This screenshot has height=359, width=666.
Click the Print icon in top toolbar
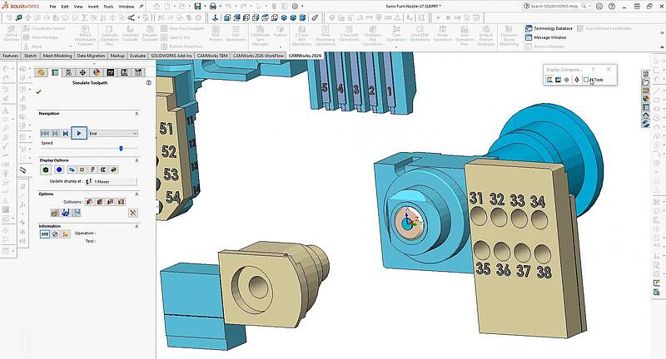[213, 6]
